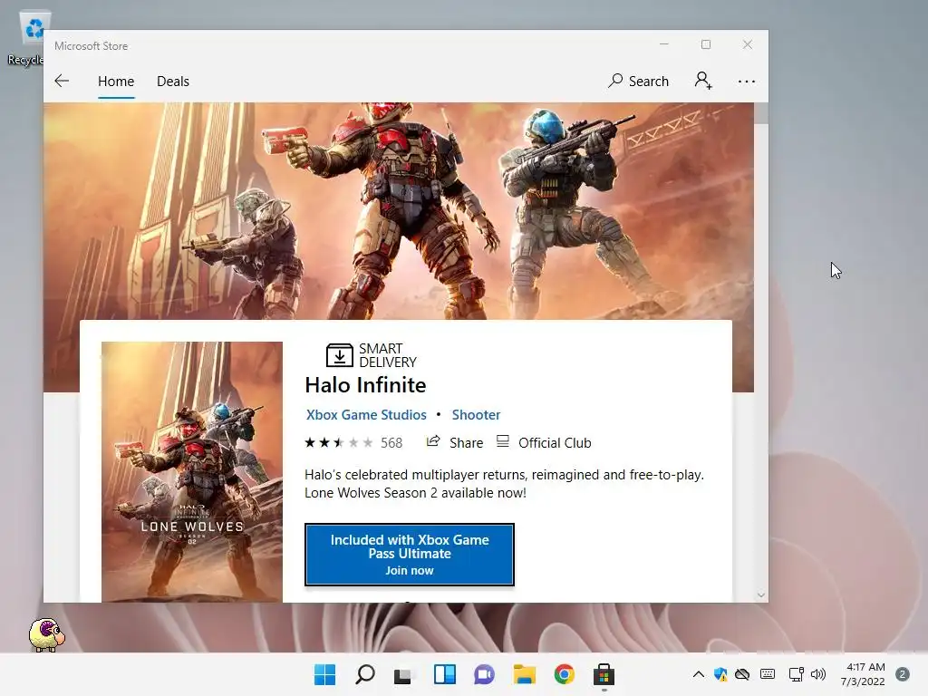Expand the hidden system tray icons chevron
Viewport: 928px width, 696px height.
(699, 674)
